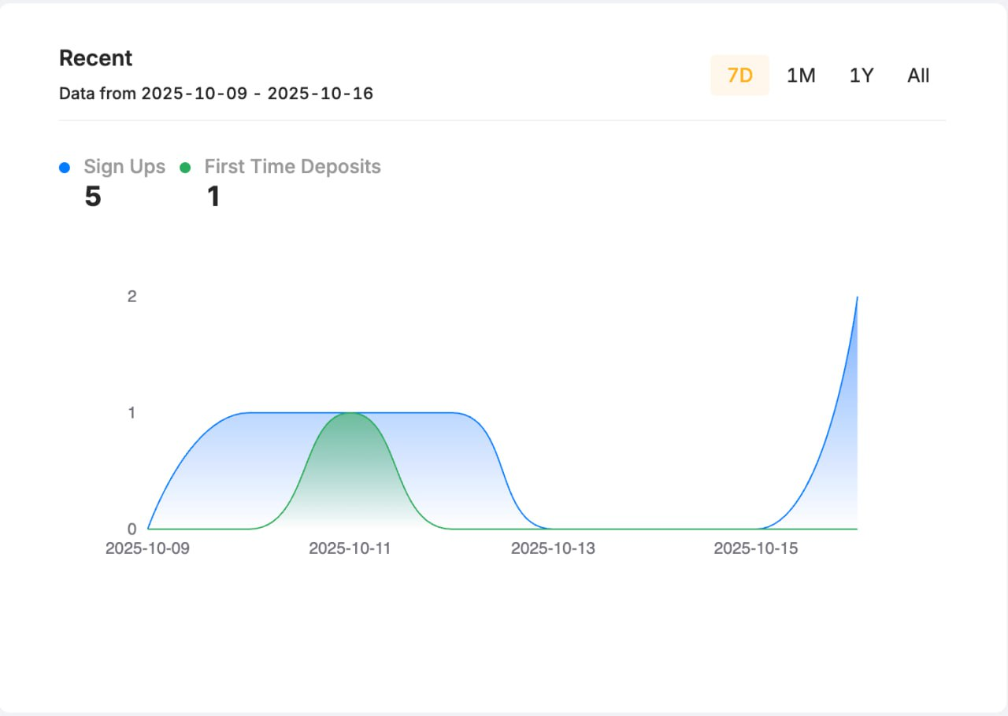The height and width of the screenshot is (716, 1008).
Task: Click the Sign Ups legend label
Action: pos(124,167)
